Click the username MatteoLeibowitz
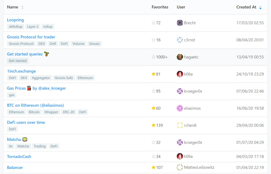 pos(199,167)
